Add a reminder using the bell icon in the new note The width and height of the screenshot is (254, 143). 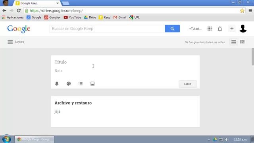(x=57, y=84)
